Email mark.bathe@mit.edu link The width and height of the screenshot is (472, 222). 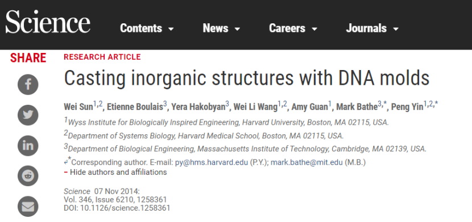[x=307, y=163]
